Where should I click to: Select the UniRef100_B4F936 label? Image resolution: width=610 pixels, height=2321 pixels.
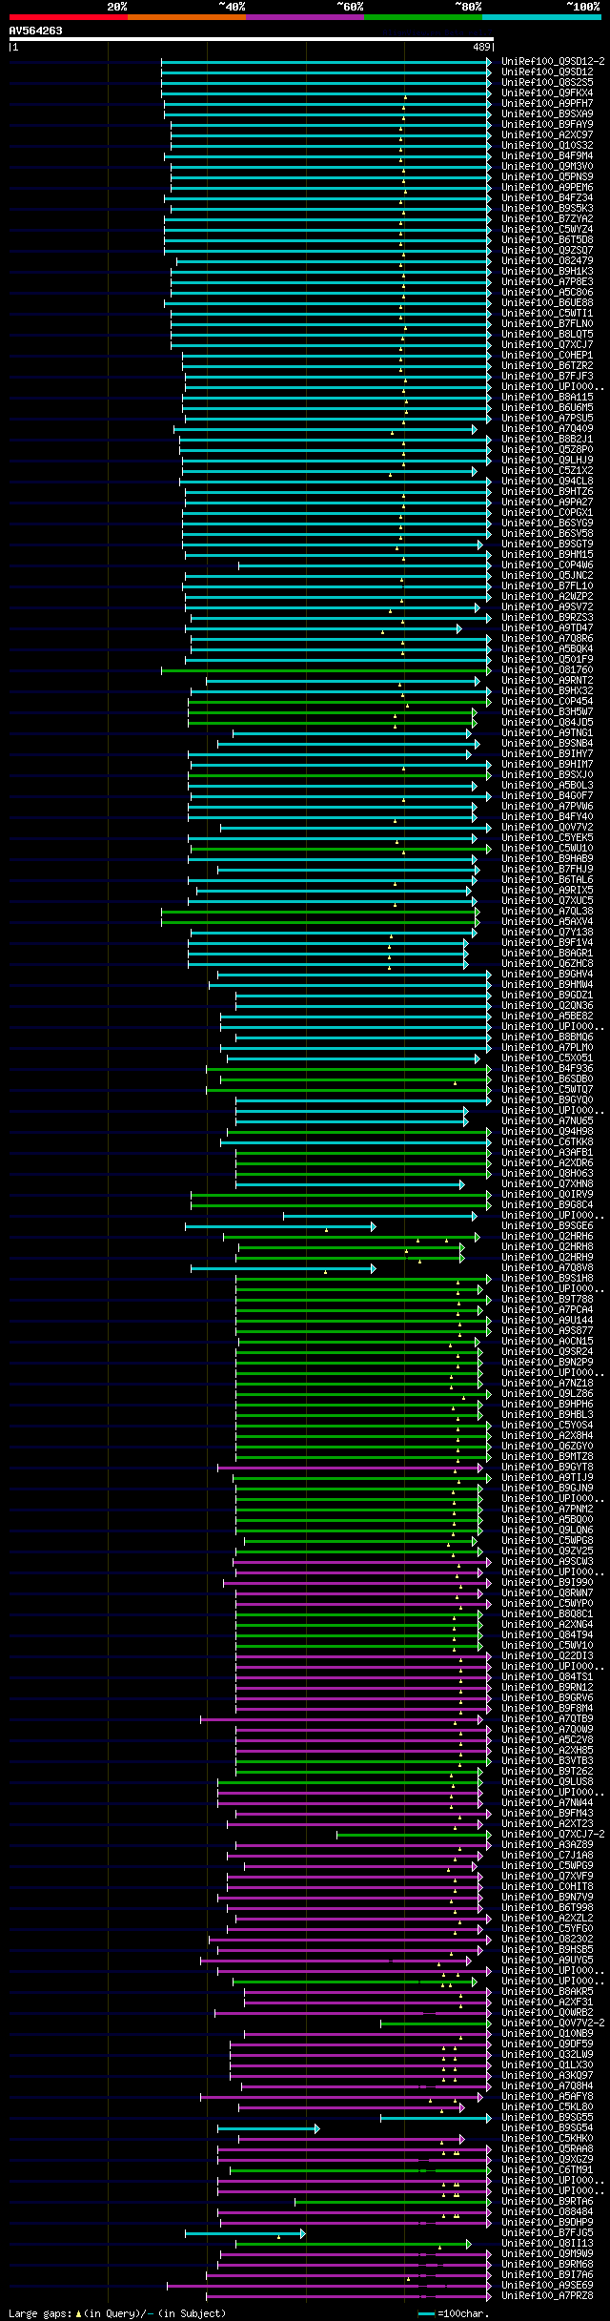547,1068
